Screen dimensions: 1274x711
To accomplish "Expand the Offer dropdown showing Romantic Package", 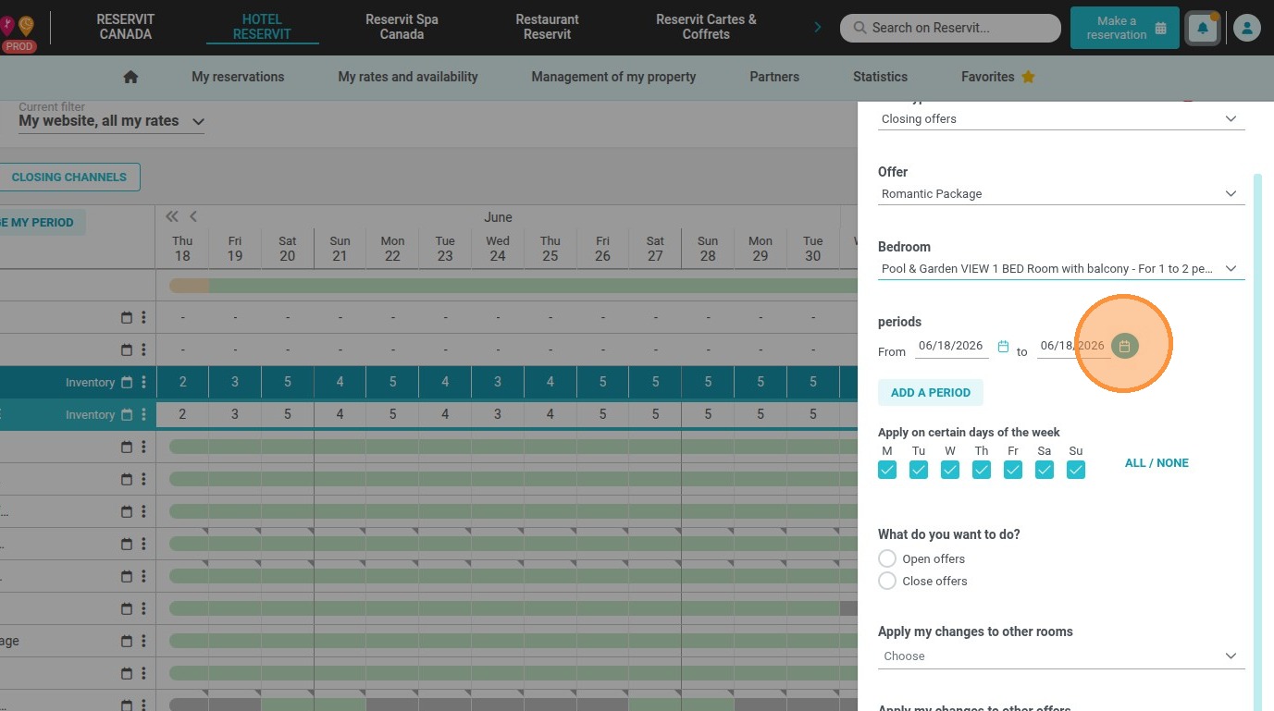I will click(x=1061, y=194).
